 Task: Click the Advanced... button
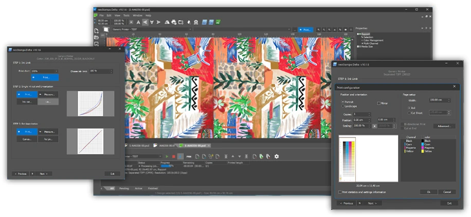444,126
